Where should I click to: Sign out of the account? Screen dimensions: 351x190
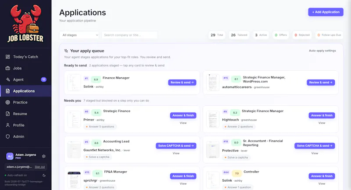click(x=39, y=167)
